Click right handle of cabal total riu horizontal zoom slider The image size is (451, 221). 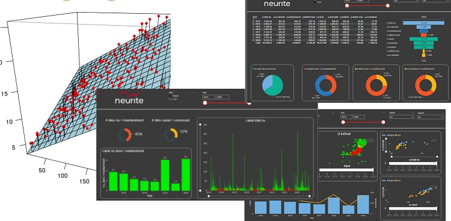310,196
